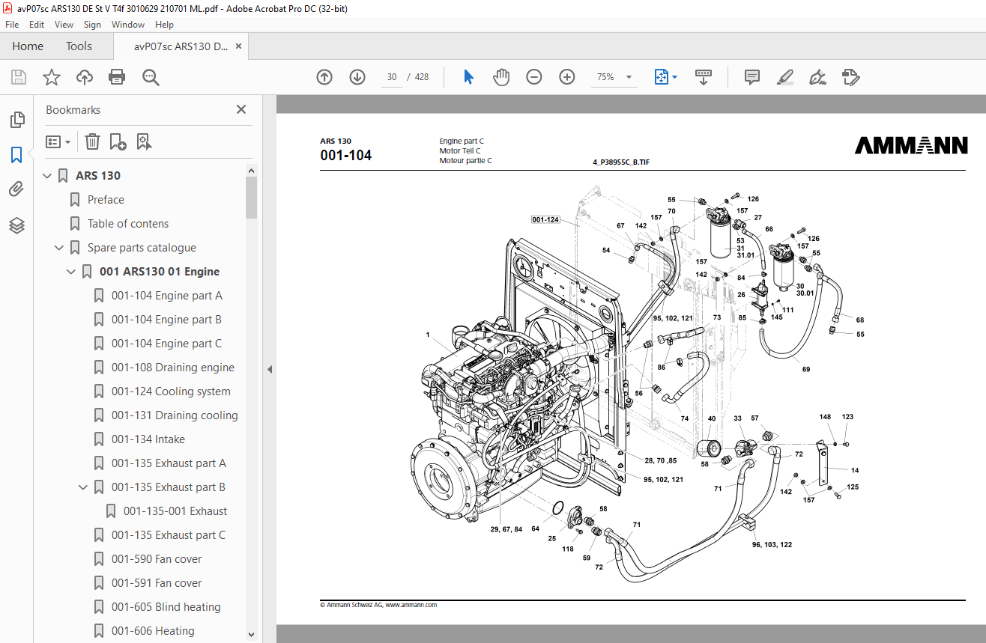Click the 001-124 reference label in diagram

coord(546,219)
